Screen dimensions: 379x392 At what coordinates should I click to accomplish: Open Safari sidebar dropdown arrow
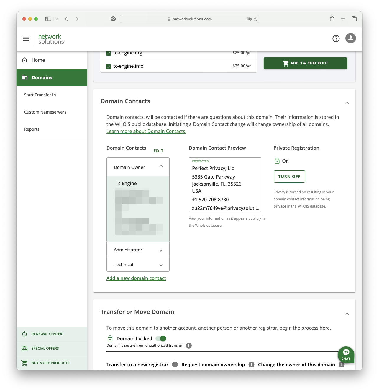[x=57, y=19]
